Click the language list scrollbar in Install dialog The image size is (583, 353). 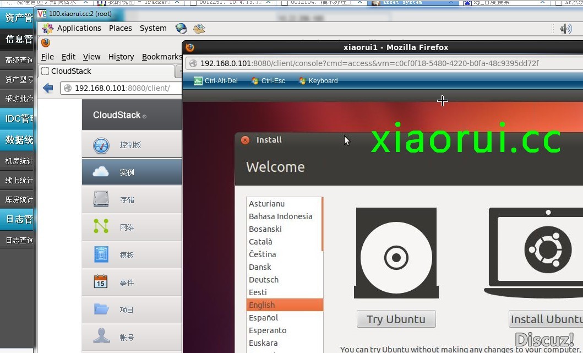tap(323, 224)
